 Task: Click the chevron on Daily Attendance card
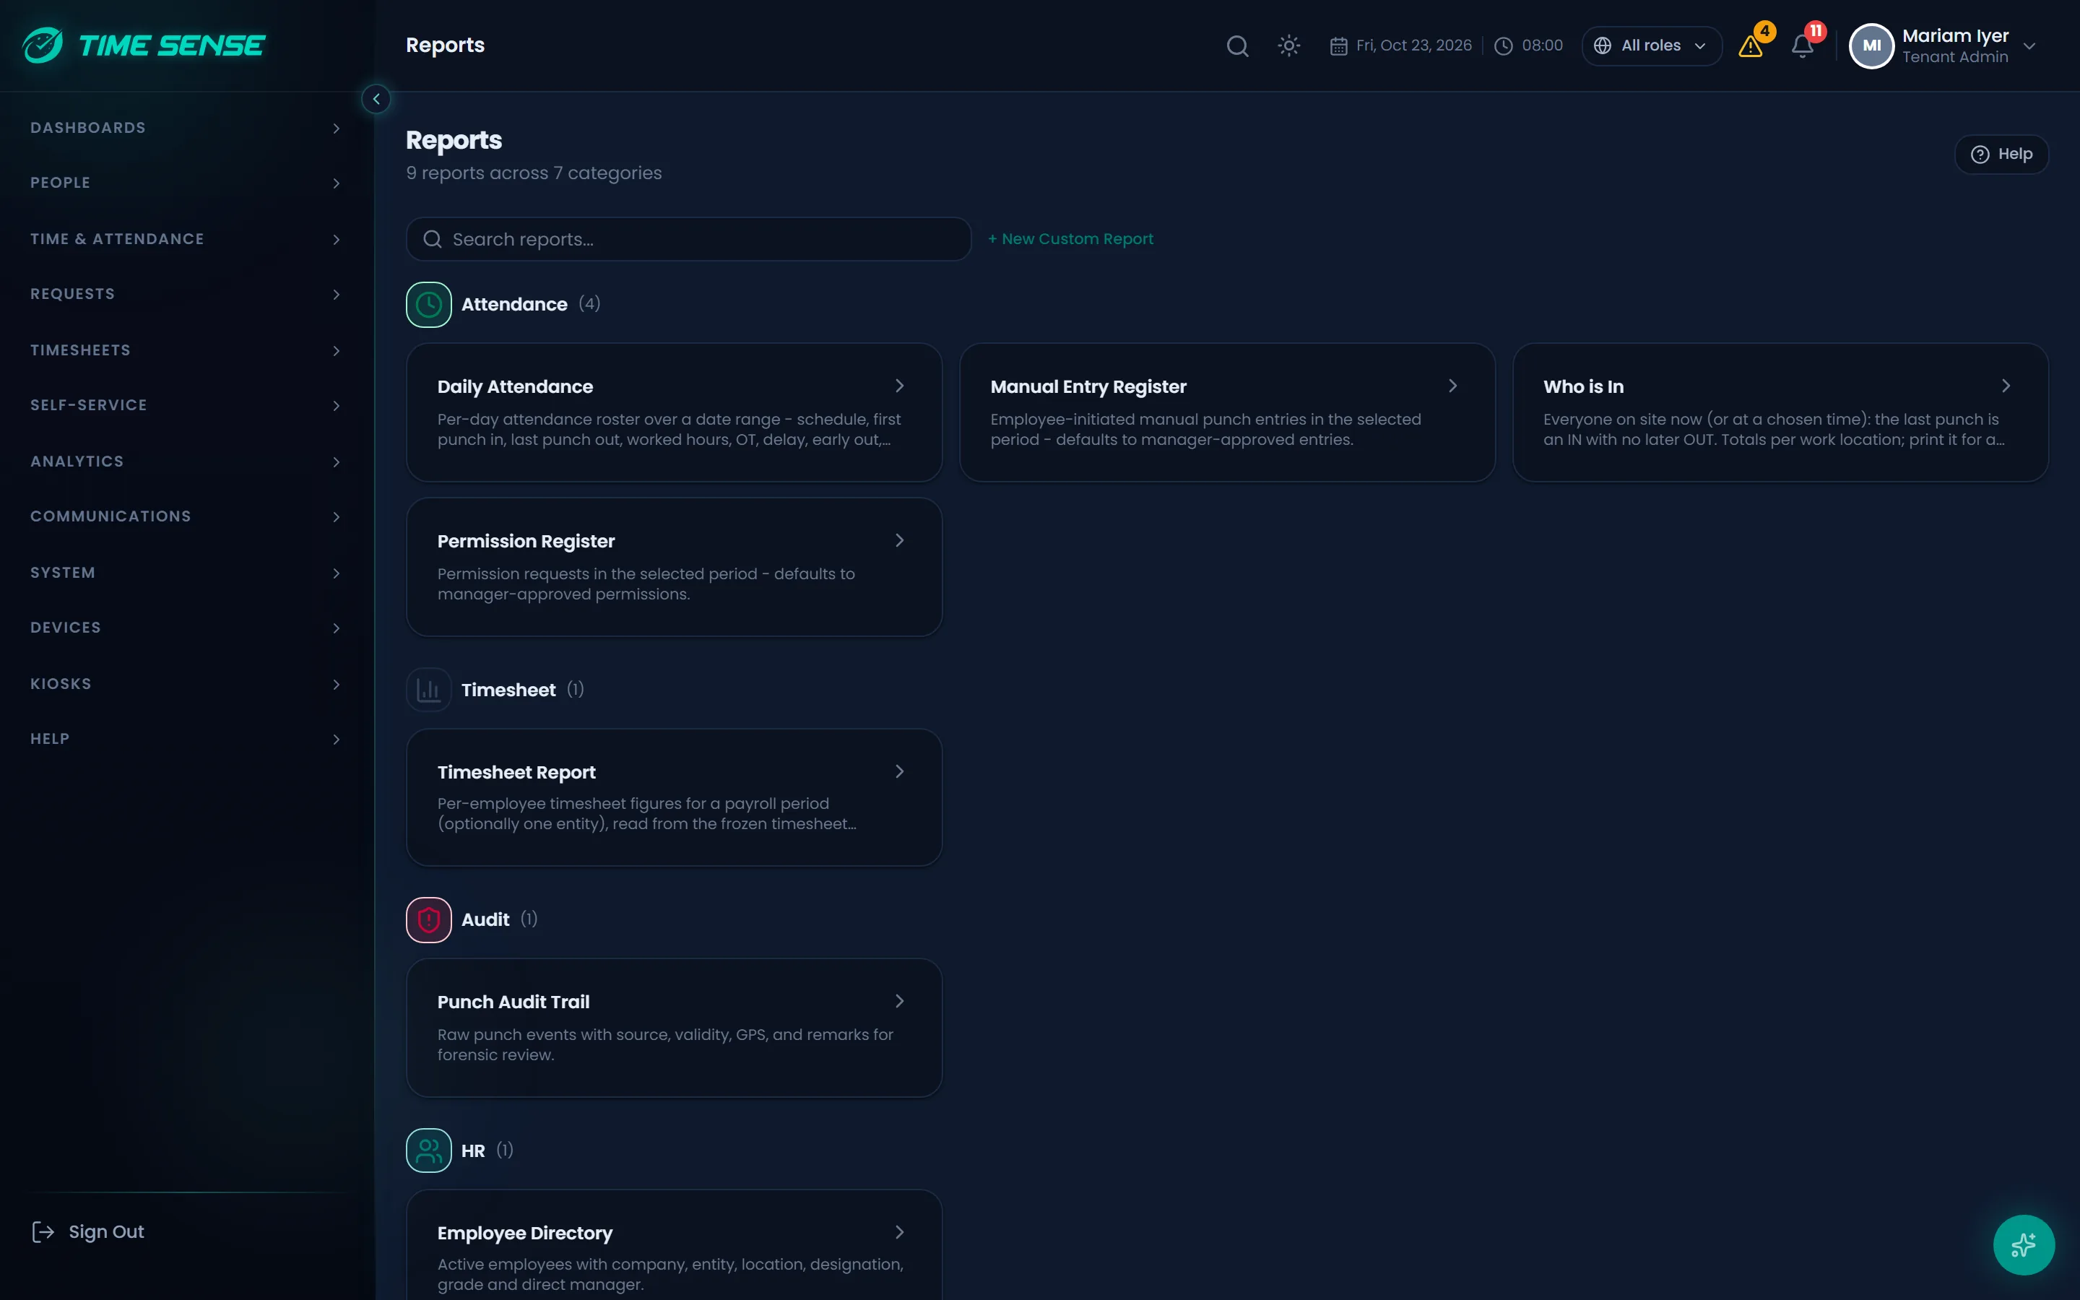tap(899, 386)
